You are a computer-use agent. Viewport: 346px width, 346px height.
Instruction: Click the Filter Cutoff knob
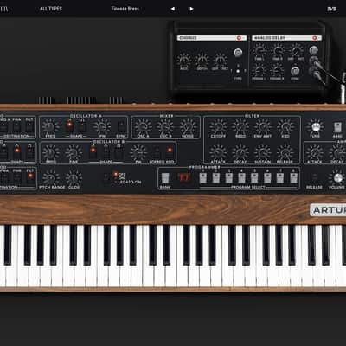pos(218,126)
